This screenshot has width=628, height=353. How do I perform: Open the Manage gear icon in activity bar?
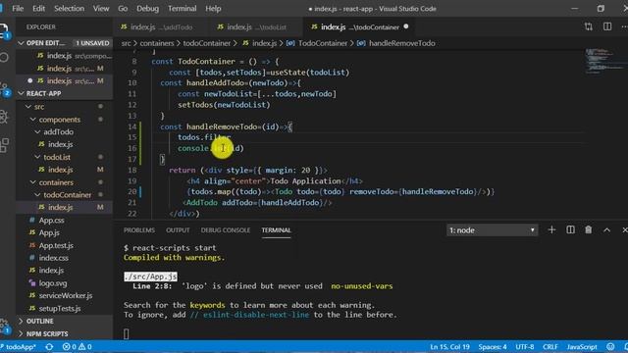(x=4, y=326)
